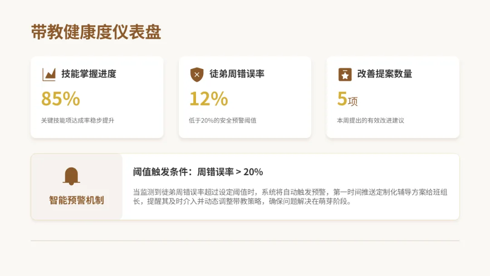Click the text 低于20%的安全预警阈值

point(222,121)
